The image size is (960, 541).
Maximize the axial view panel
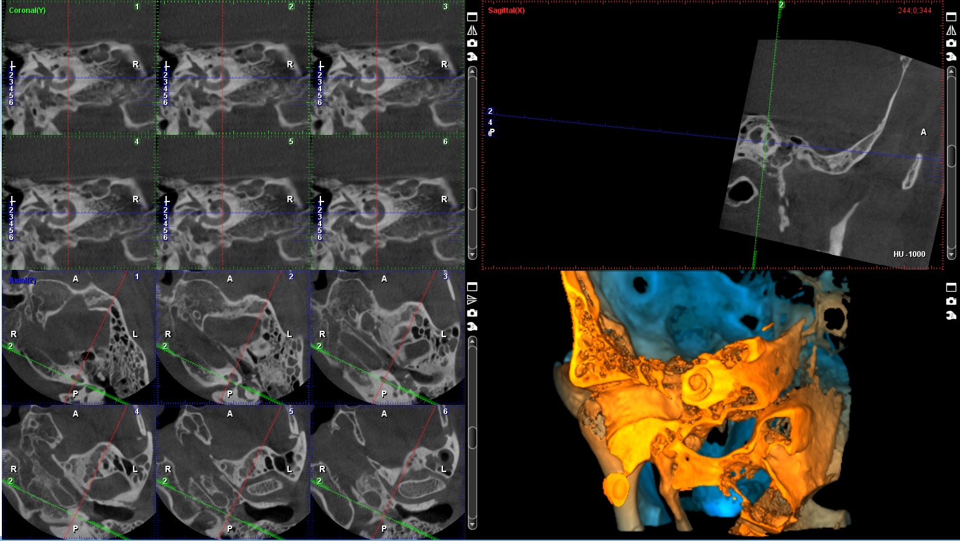tap(472, 287)
